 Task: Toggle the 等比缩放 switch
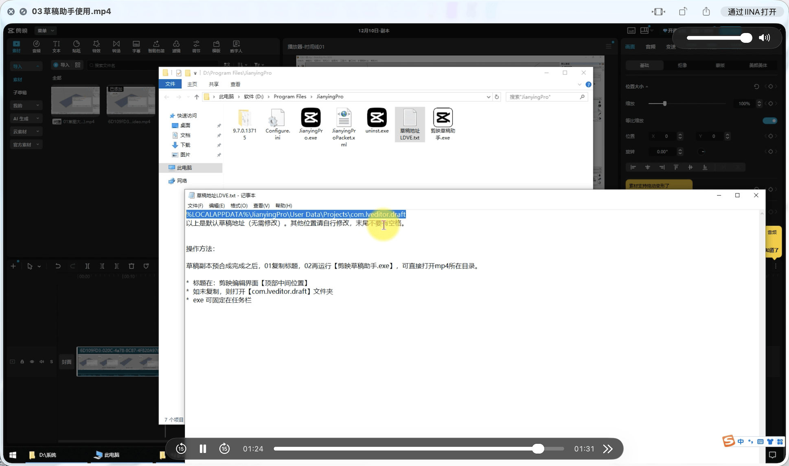coord(770,120)
